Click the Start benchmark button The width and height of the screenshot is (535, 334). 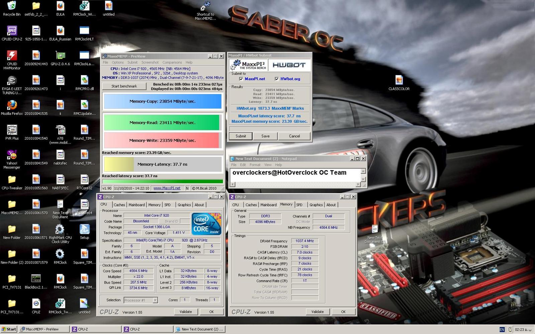tap(124, 86)
